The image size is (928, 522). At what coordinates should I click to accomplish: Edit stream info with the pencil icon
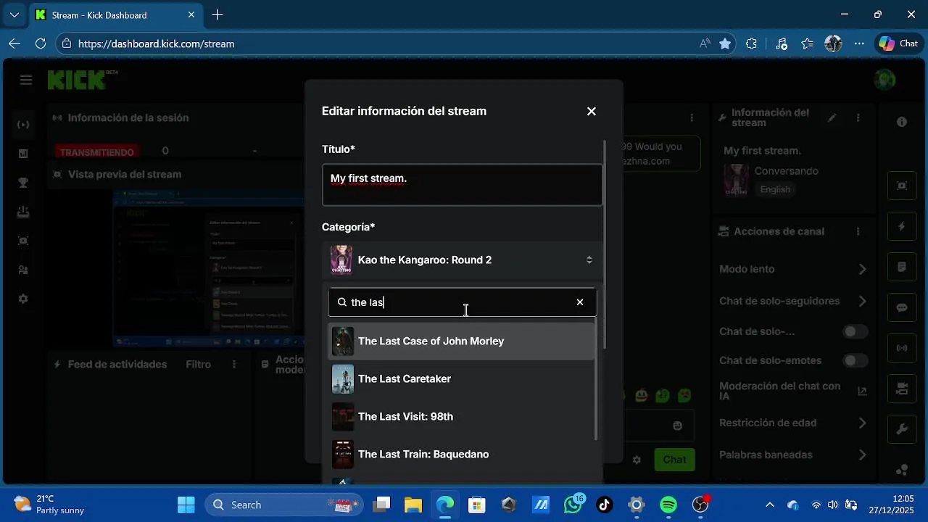[x=832, y=117]
